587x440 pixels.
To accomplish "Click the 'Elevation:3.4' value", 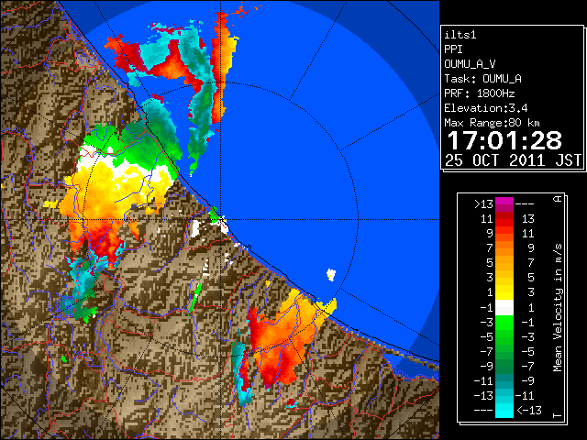I will (485, 108).
